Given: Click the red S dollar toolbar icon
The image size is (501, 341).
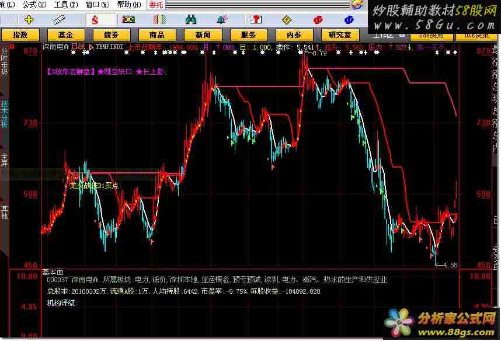Looking at the screenshot, I should (95, 19).
